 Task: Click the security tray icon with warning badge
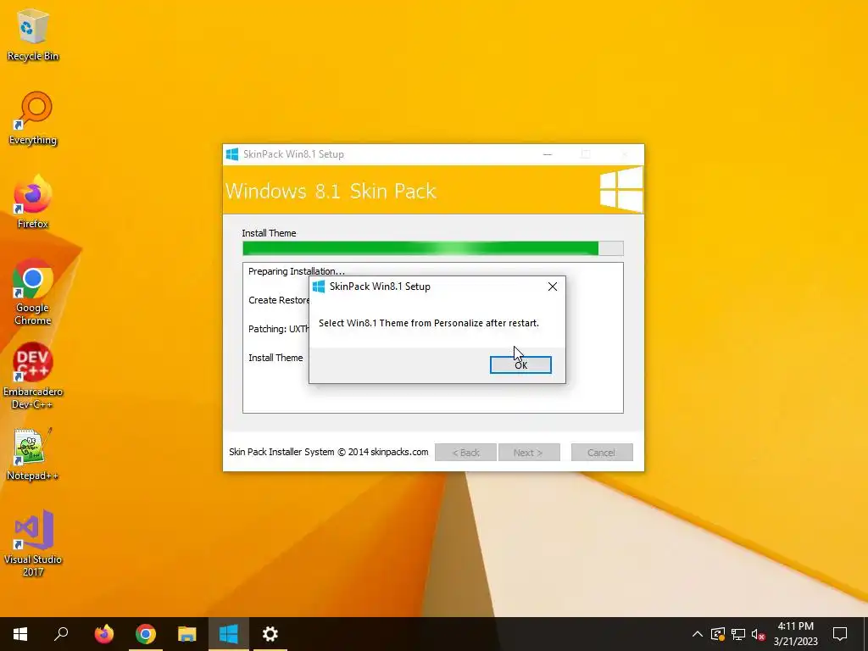point(718,634)
